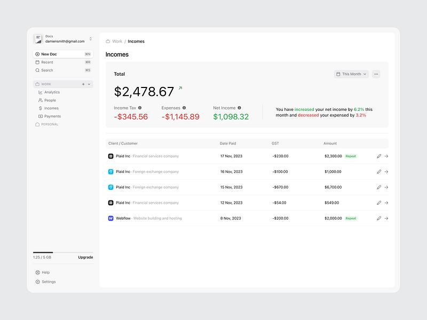Show Expenses info tooltip icon
The width and height of the screenshot is (427, 320).
[x=184, y=108]
